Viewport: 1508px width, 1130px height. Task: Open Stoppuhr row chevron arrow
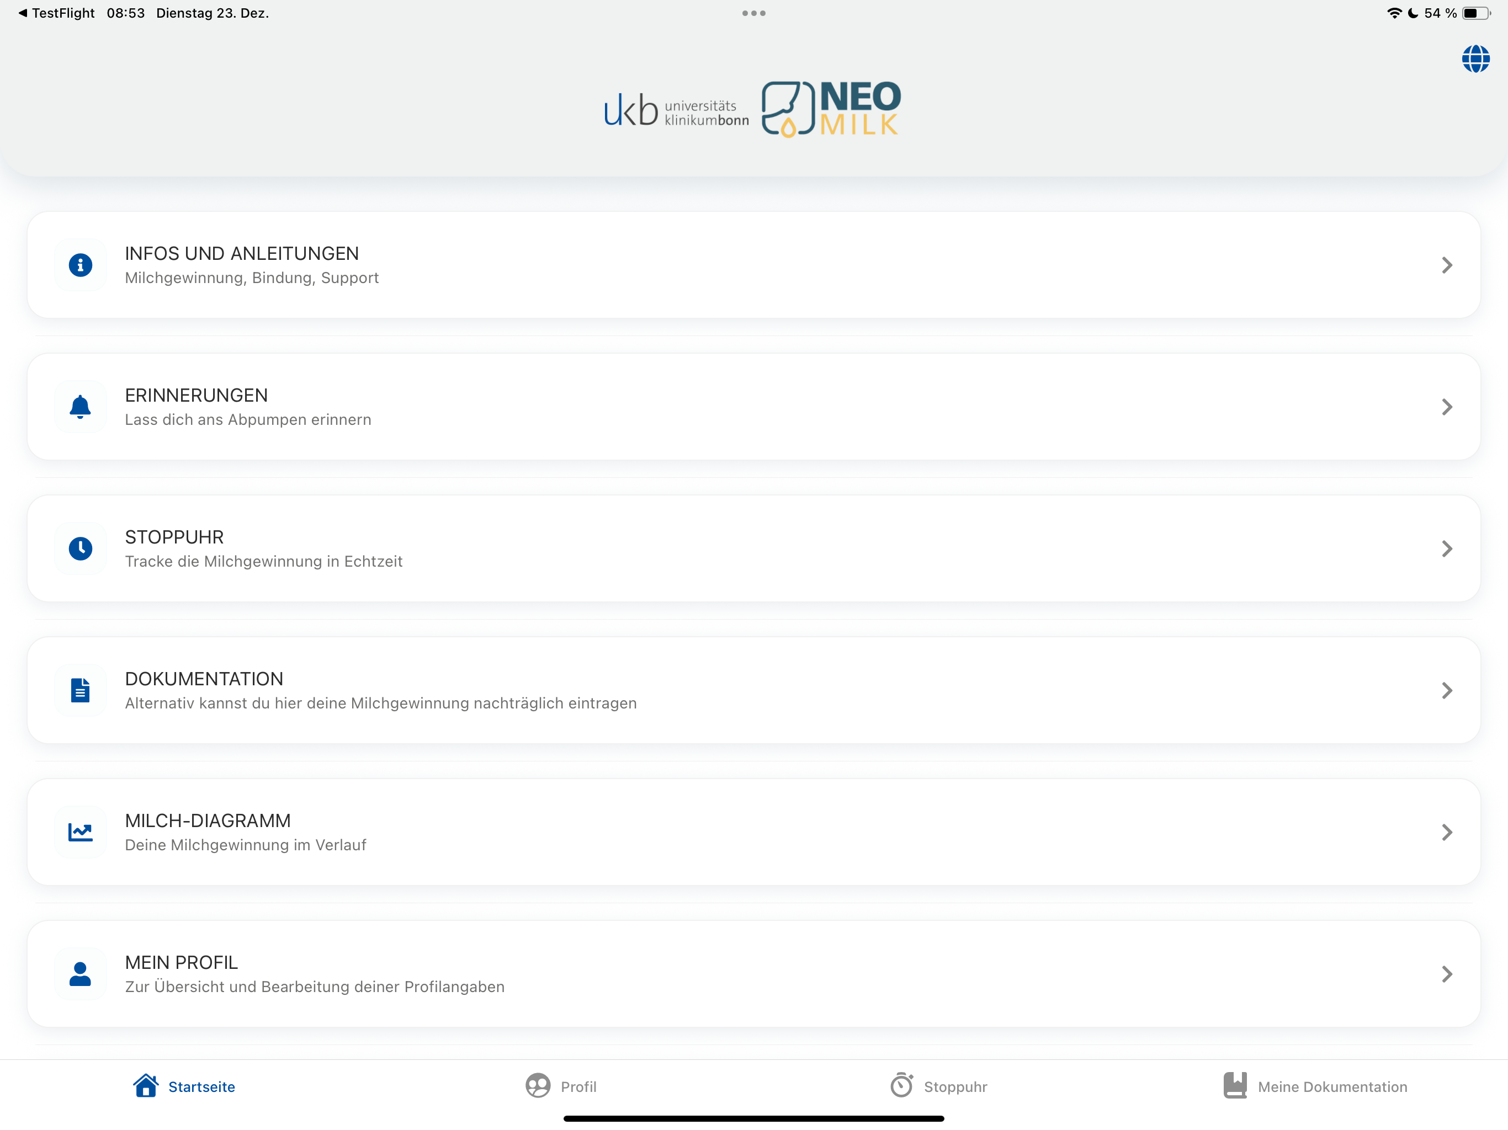click(1447, 548)
